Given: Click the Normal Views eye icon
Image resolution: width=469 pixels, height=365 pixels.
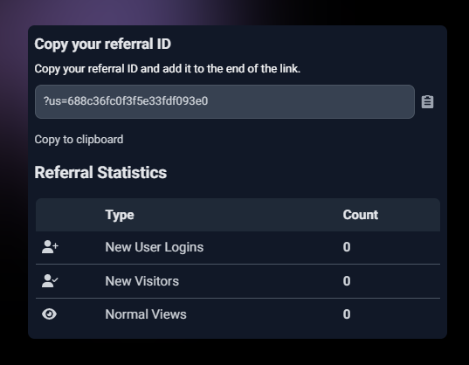Looking at the screenshot, I should pyautogui.click(x=50, y=314).
